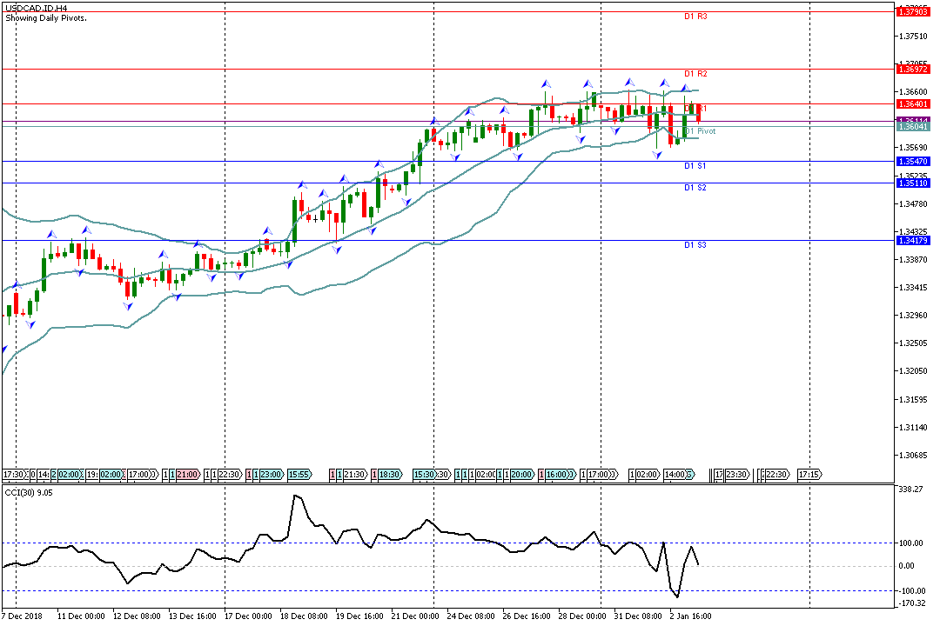Open the 17:15 future event marker
The image size is (940, 626).
pos(809,475)
